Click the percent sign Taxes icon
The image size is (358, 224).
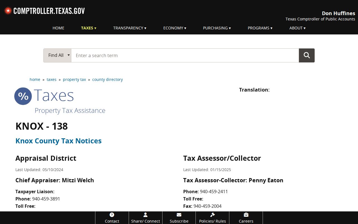(23, 96)
